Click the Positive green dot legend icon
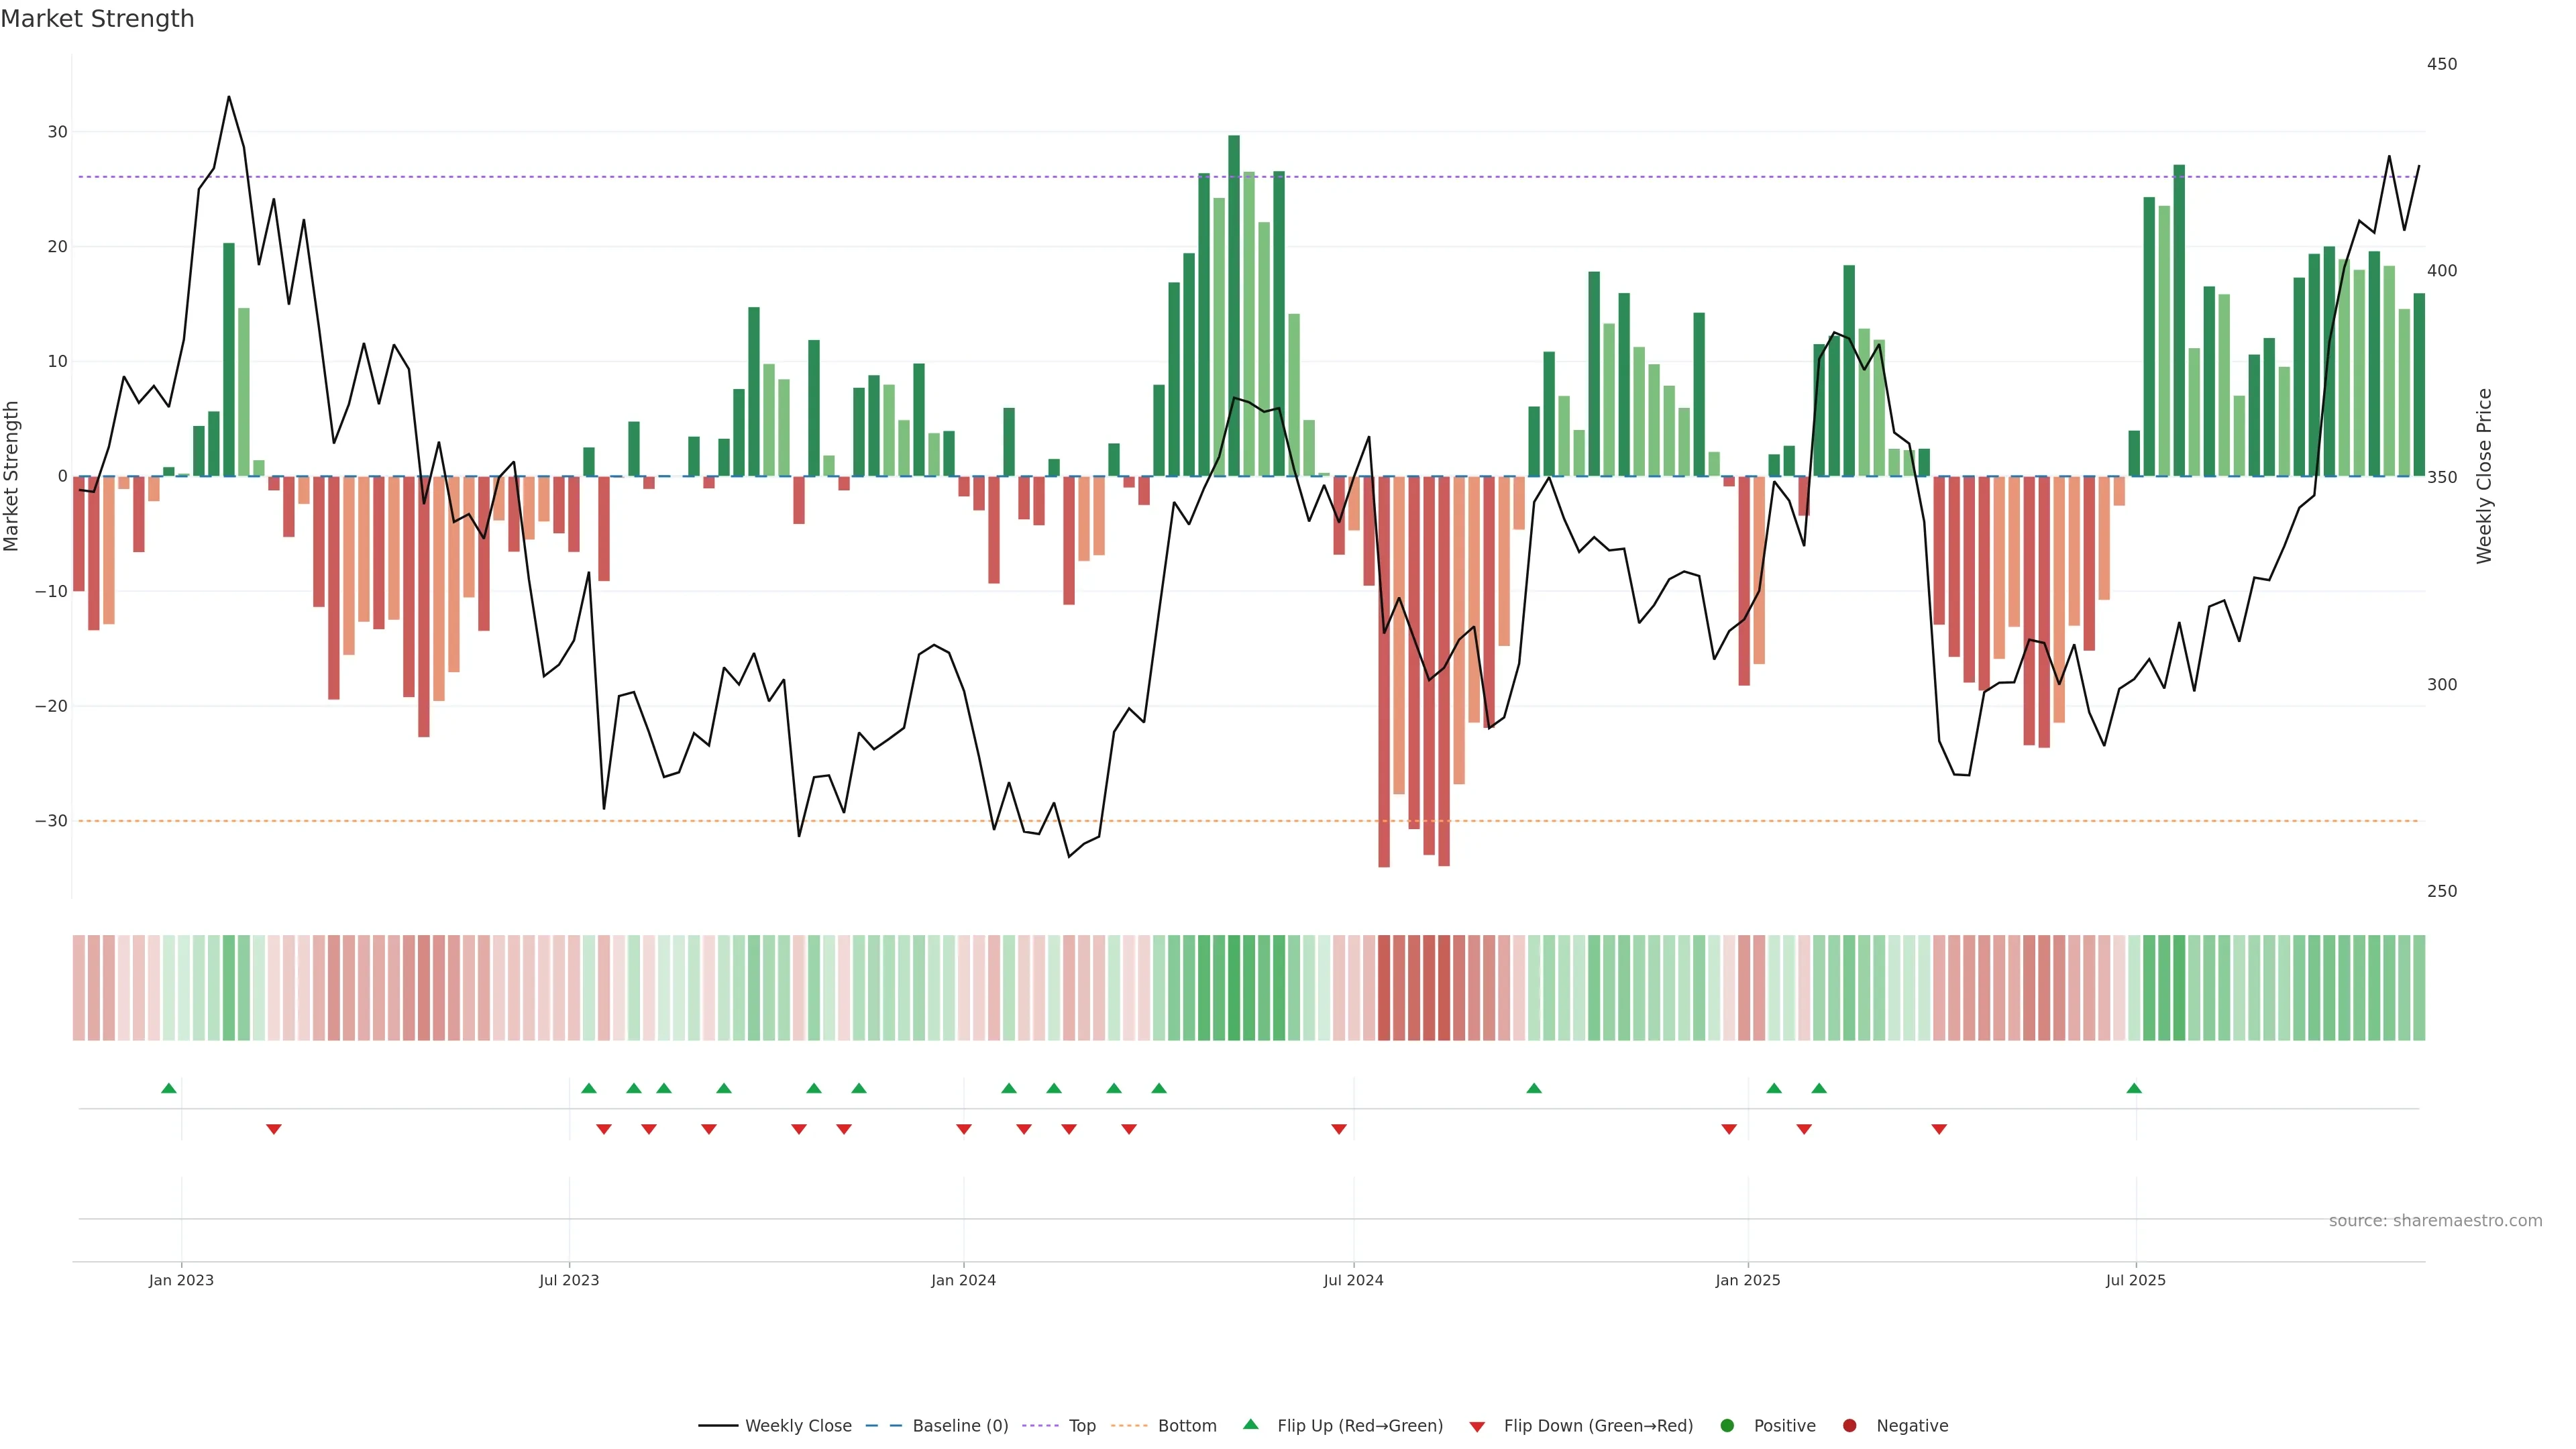2576x1449 pixels. coord(1727,1425)
